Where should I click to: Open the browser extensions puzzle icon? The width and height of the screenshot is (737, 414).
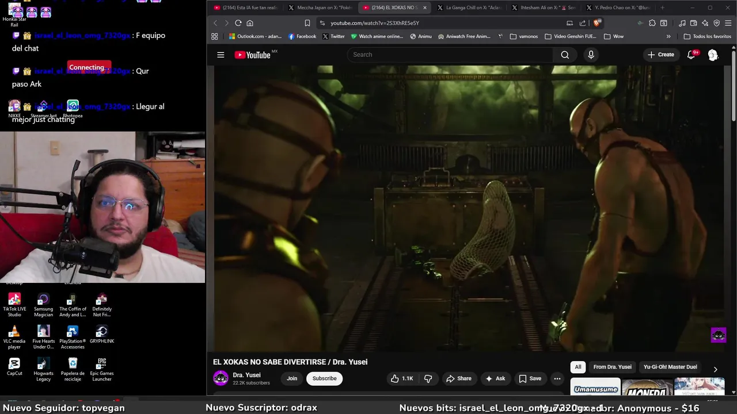click(x=652, y=23)
